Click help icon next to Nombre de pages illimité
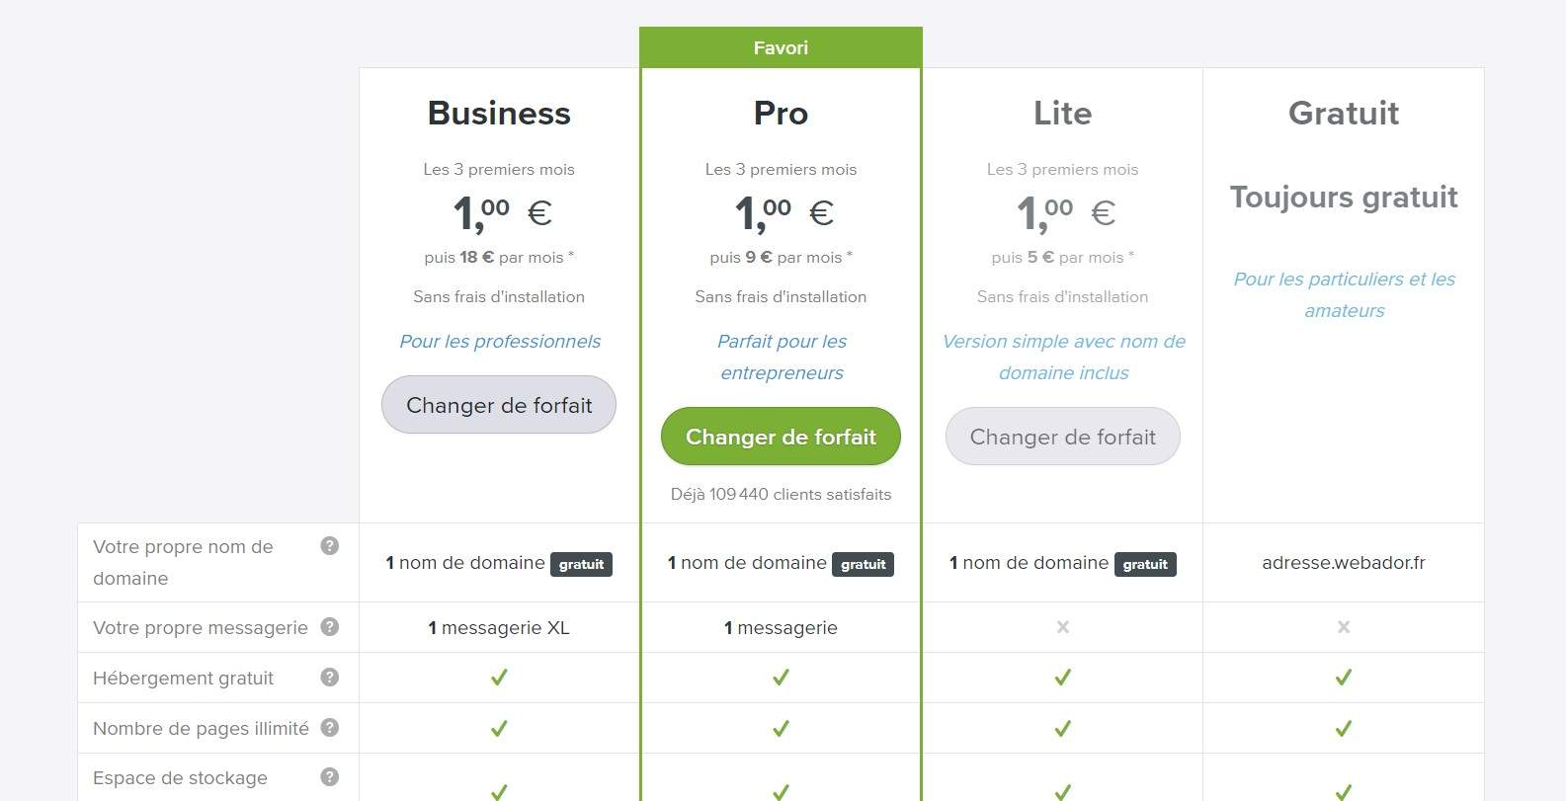Screen dimensions: 1566x801 click(x=330, y=728)
